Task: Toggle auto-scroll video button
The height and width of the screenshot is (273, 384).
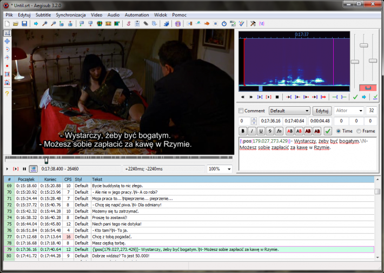Action: [34, 169]
